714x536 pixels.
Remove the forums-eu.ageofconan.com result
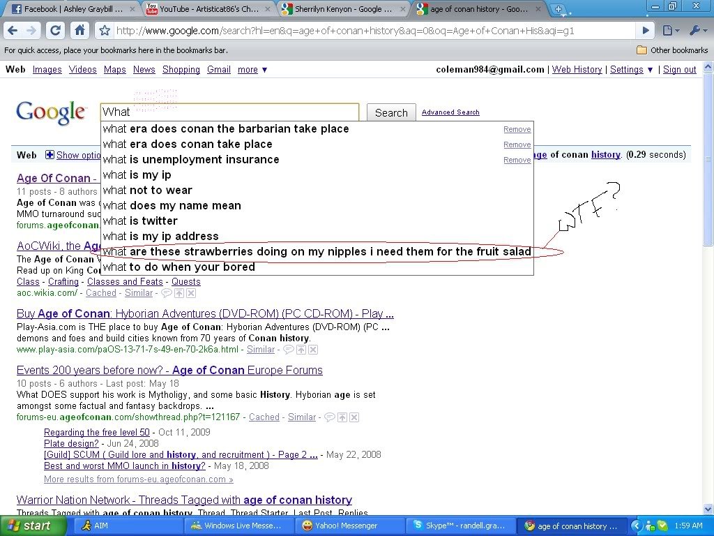tap(354, 417)
